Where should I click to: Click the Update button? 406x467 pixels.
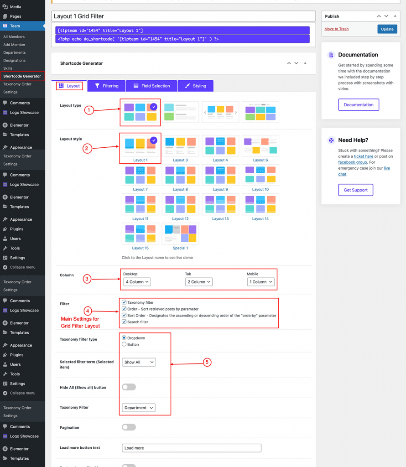(x=387, y=29)
